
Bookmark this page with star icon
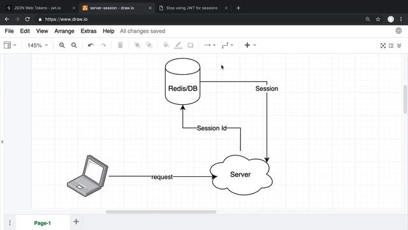(x=378, y=19)
